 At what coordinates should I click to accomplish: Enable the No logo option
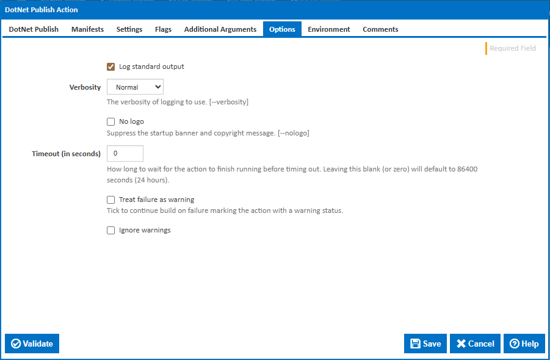[110, 121]
